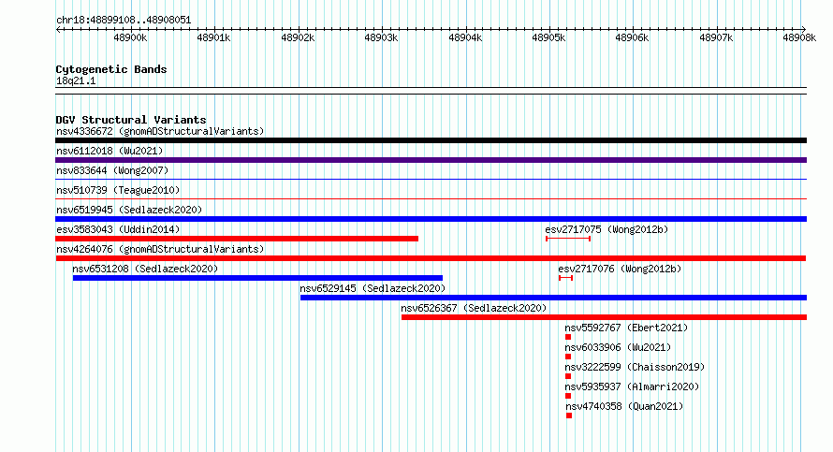
Task: Click the red square under nsv5935937
Action: pos(568,396)
